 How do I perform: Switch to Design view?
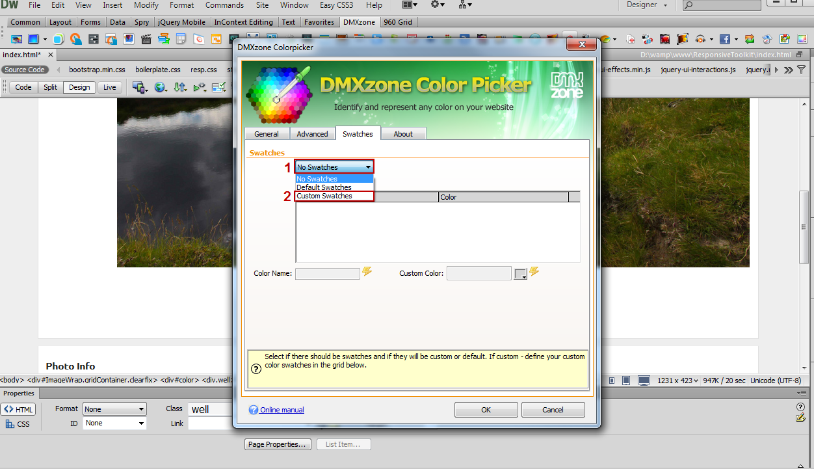79,87
